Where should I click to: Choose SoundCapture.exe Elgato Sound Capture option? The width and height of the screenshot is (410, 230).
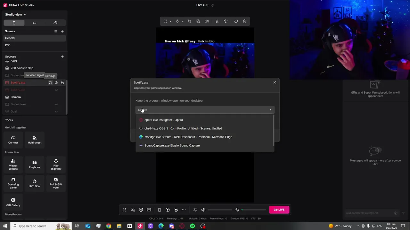[205, 145]
